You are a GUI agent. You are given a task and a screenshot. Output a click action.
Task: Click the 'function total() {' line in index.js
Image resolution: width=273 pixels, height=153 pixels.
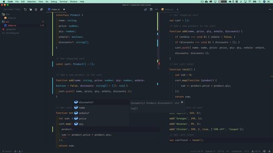coord(182,69)
